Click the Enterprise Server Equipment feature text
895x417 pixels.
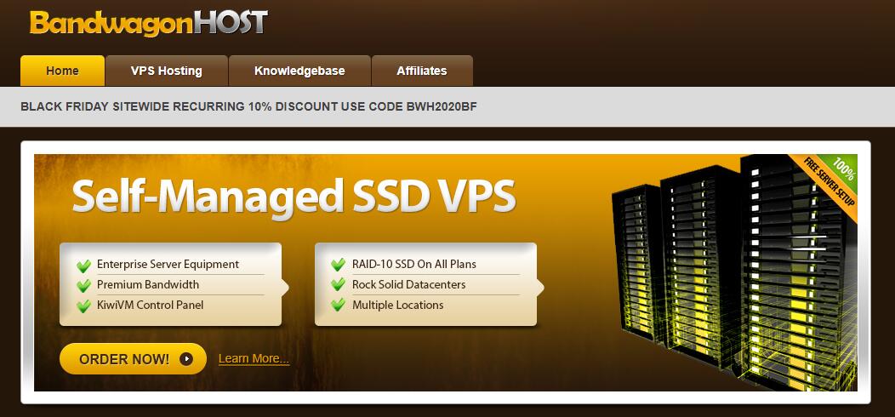point(168,265)
